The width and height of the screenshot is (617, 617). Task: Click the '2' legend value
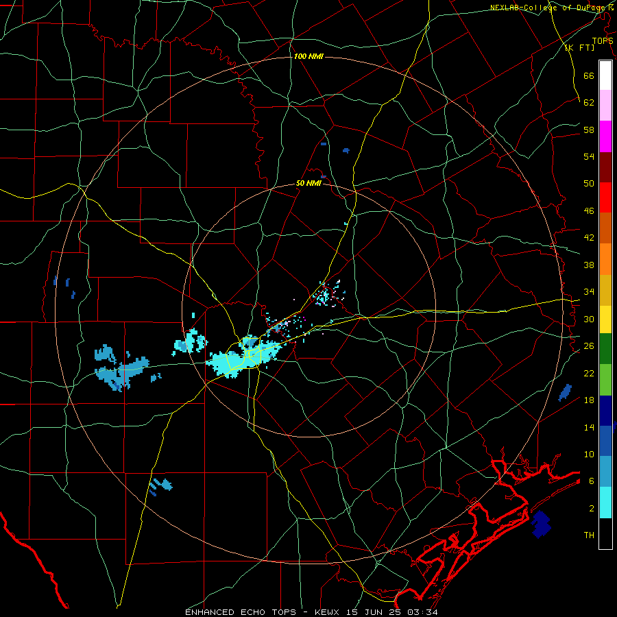tap(592, 509)
